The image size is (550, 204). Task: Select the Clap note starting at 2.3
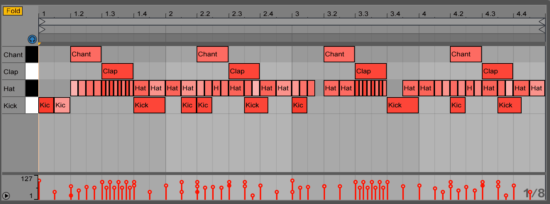244,71
